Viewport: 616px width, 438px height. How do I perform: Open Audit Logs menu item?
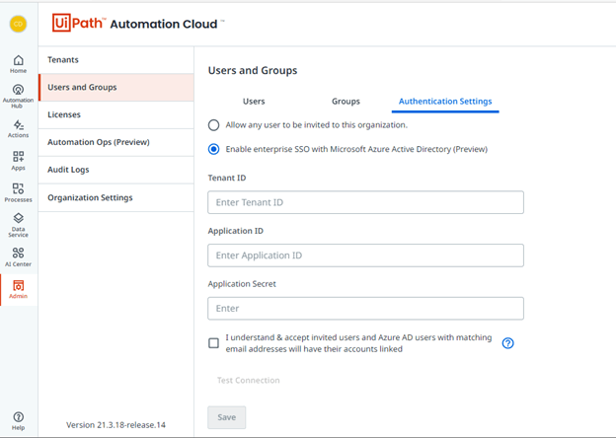116,170
